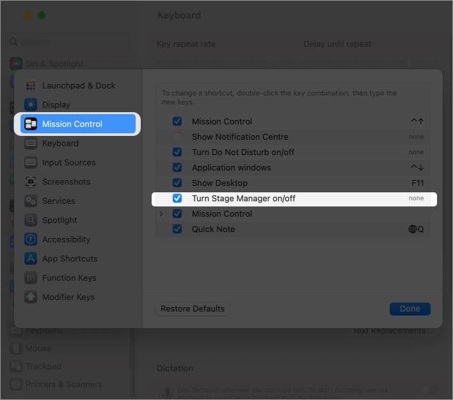
Task: Select the Display category
Action: pyautogui.click(x=78, y=104)
